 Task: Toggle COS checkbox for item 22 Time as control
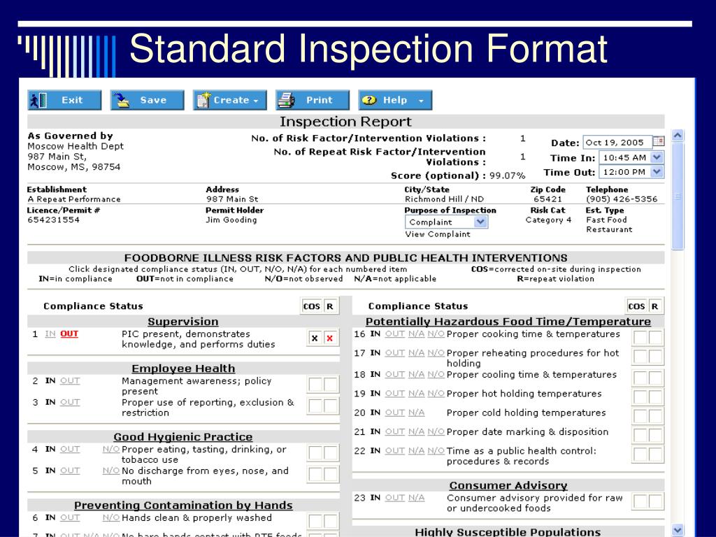pos(640,454)
